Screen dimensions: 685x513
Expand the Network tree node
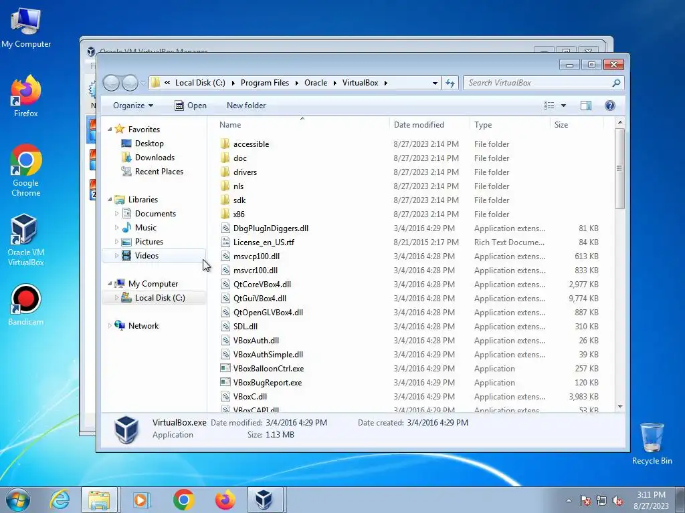coord(110,325)
